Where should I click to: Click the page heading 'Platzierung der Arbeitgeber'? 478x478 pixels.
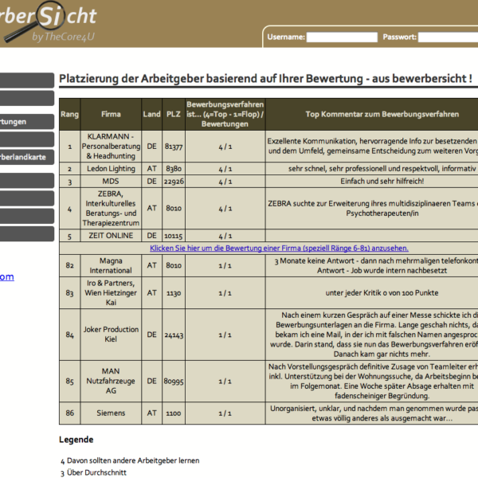click(265, 78)
